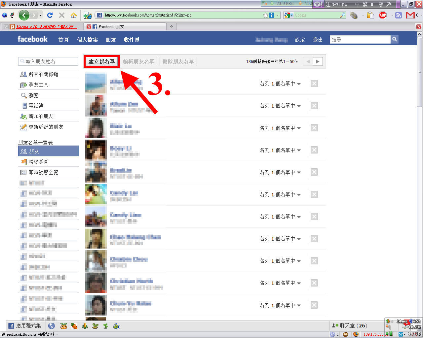
Task: Click the Firefox forward navigation button
Action: tap(34, 15)
